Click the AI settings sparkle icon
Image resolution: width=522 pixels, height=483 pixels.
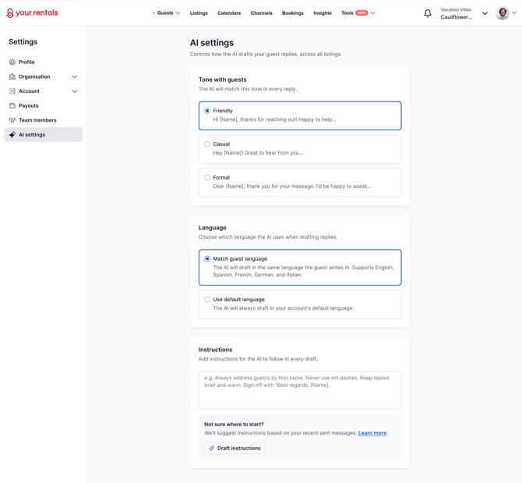pos(12,135)
